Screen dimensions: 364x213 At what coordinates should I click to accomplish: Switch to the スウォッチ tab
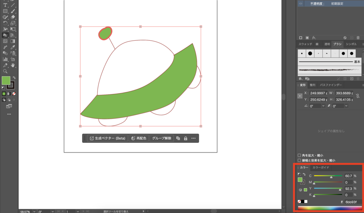click(305, 44)
